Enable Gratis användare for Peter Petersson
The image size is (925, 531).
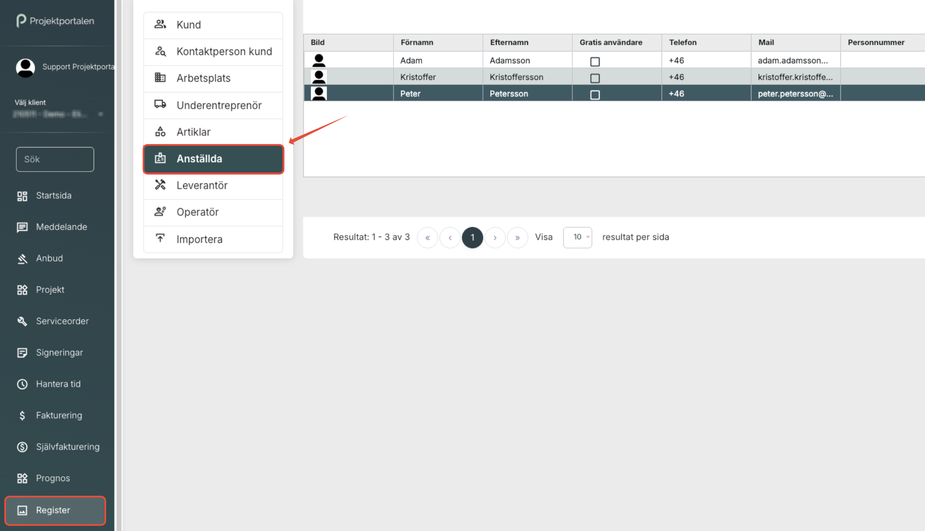tap(595, 95)
